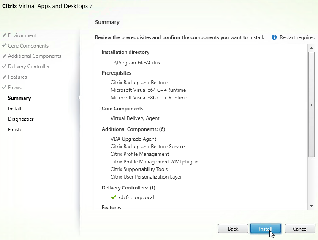Viewport: 318px width, 240px height.
Task: Select the Summary step in sidebar
Action: (x=19, y=98)
